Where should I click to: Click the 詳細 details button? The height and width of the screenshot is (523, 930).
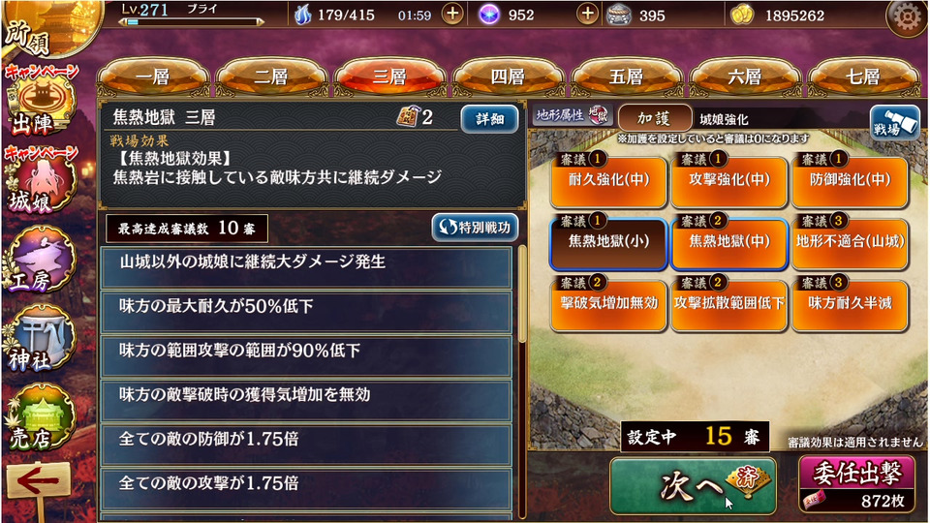(x=489, y=118)
